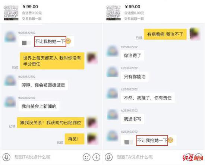205x165 pixels.
Task: Select message 跟我没关系！我该劝的已经到位
Action: point(51,123)
